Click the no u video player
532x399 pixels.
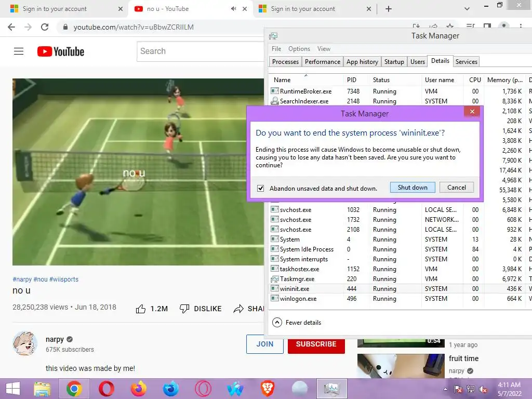138,172
